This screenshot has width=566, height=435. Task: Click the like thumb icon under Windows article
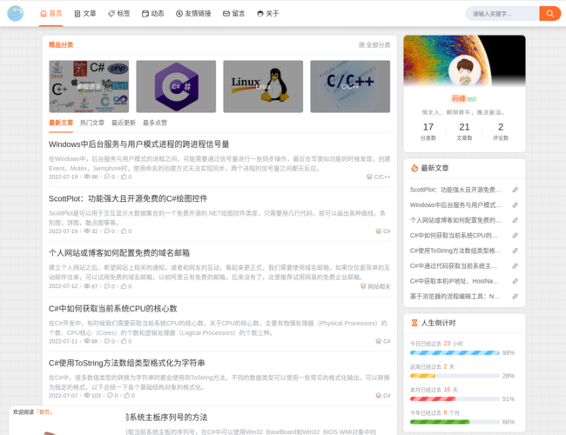[x=123, y=177]
